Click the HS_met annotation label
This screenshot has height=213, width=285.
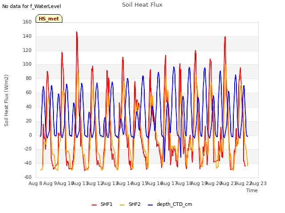coord(49,19)
